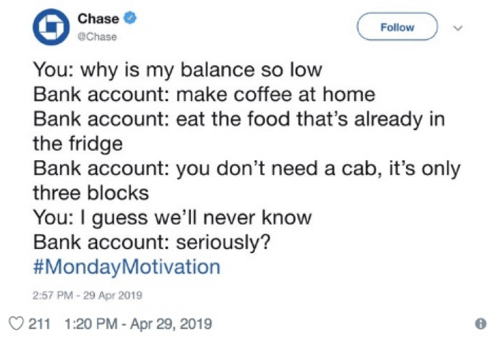Click the line "why is my balance so low"
The image size is (497, 342).
[x=201, y=70]
